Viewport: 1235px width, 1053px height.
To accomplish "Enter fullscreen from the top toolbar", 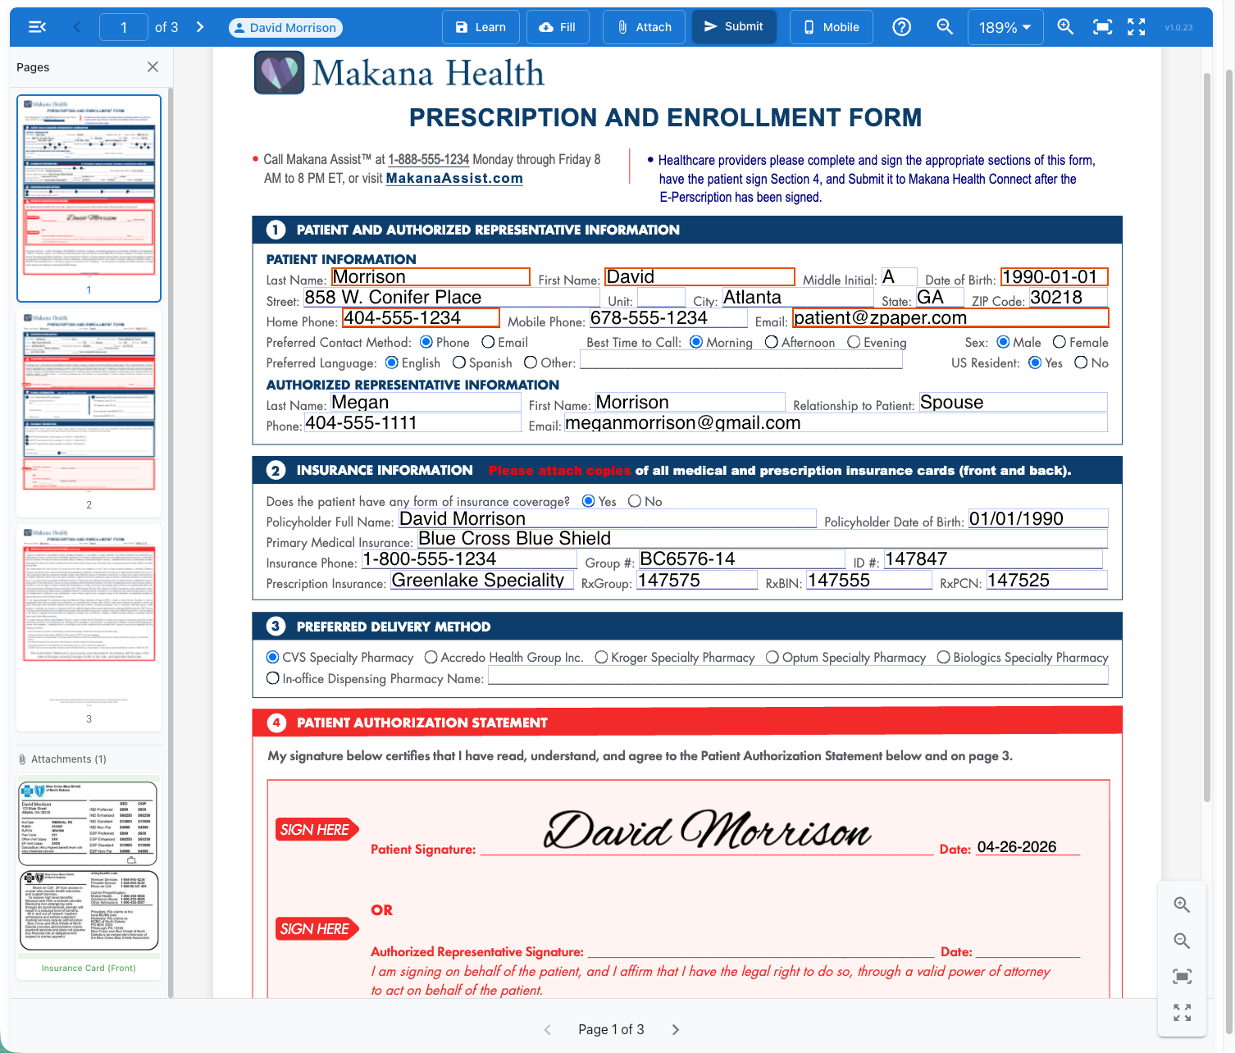I will coord(1137,27).
